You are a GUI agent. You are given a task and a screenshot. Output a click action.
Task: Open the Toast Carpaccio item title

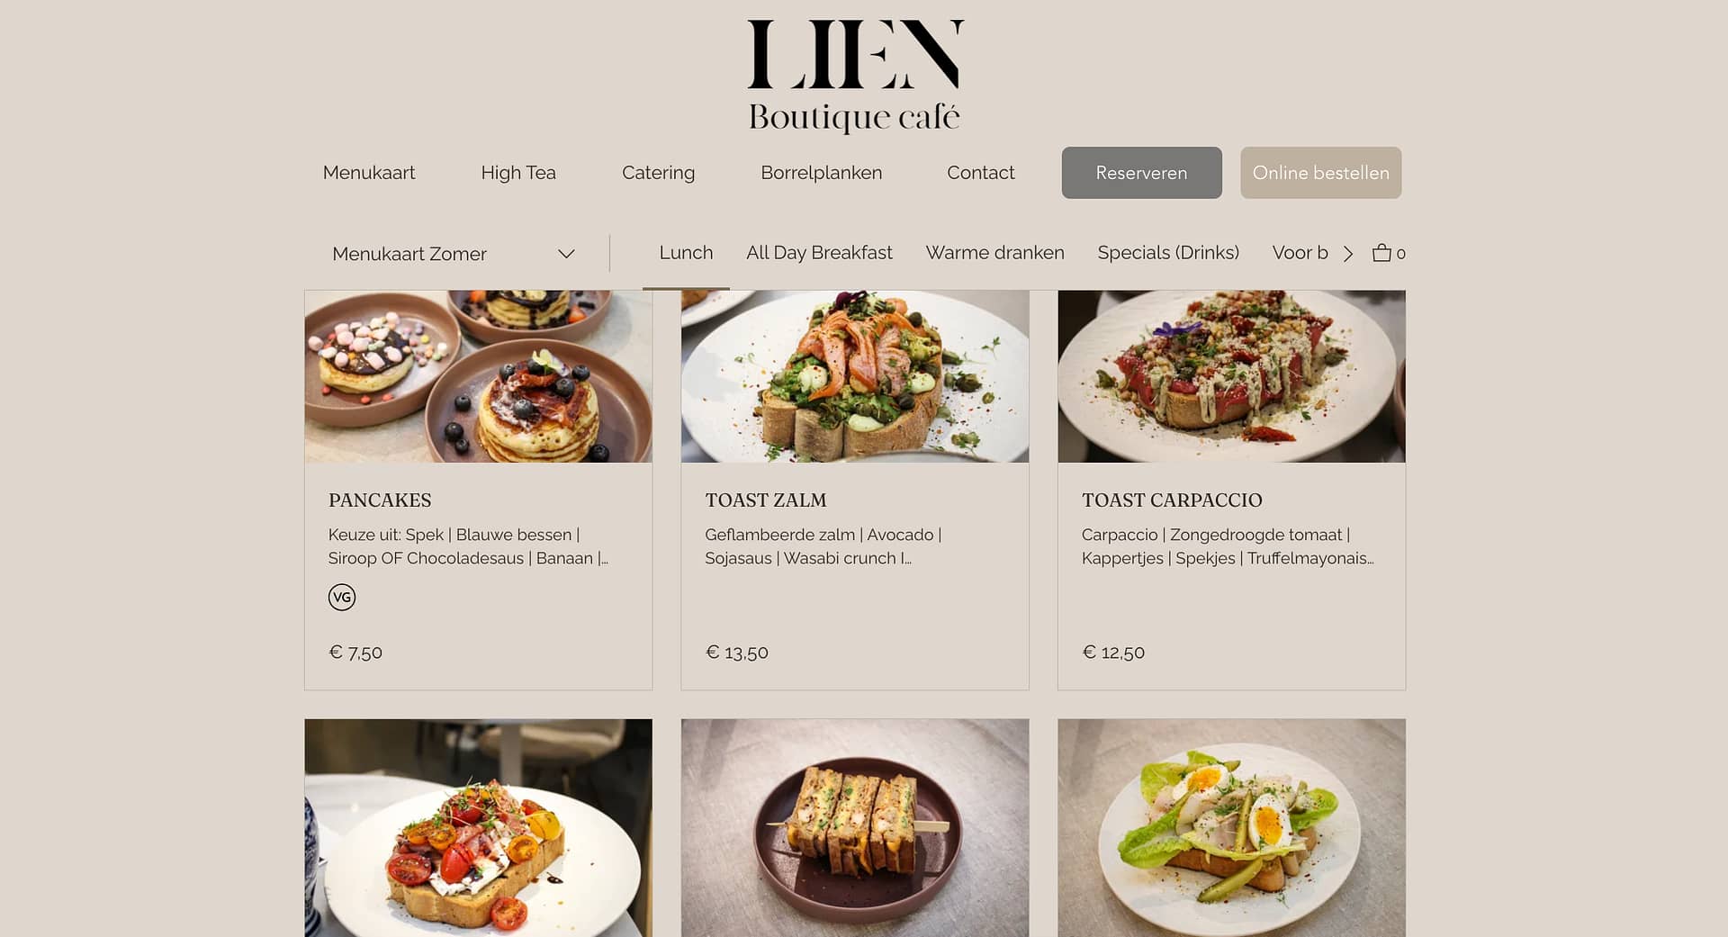[x=1172, y=500]
